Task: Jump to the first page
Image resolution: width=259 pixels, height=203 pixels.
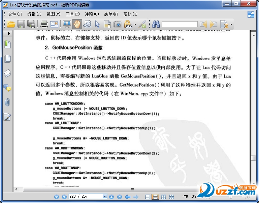Action: (57, 197)
